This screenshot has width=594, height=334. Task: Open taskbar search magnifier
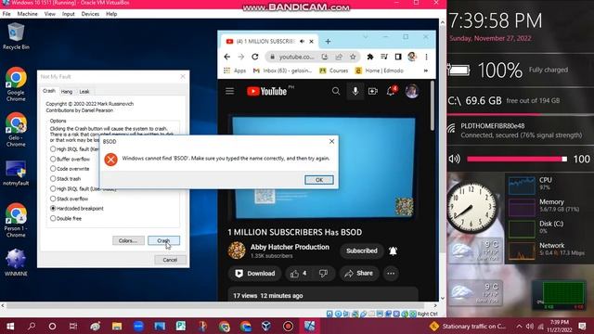32,326
